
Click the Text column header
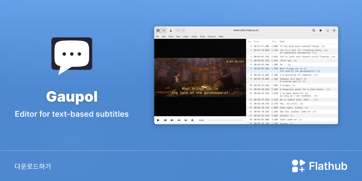(x=282, y=42)
